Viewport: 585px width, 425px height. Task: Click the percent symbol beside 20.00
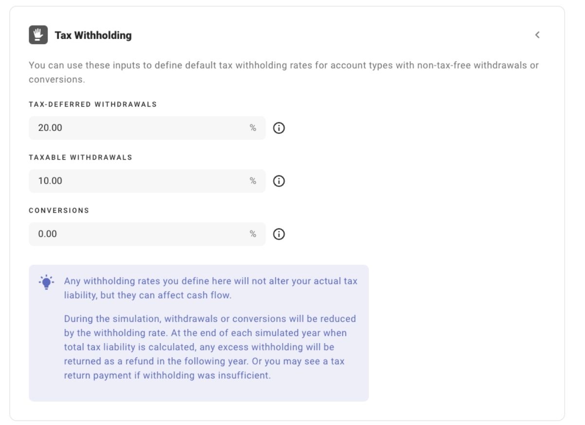(252, 128)
